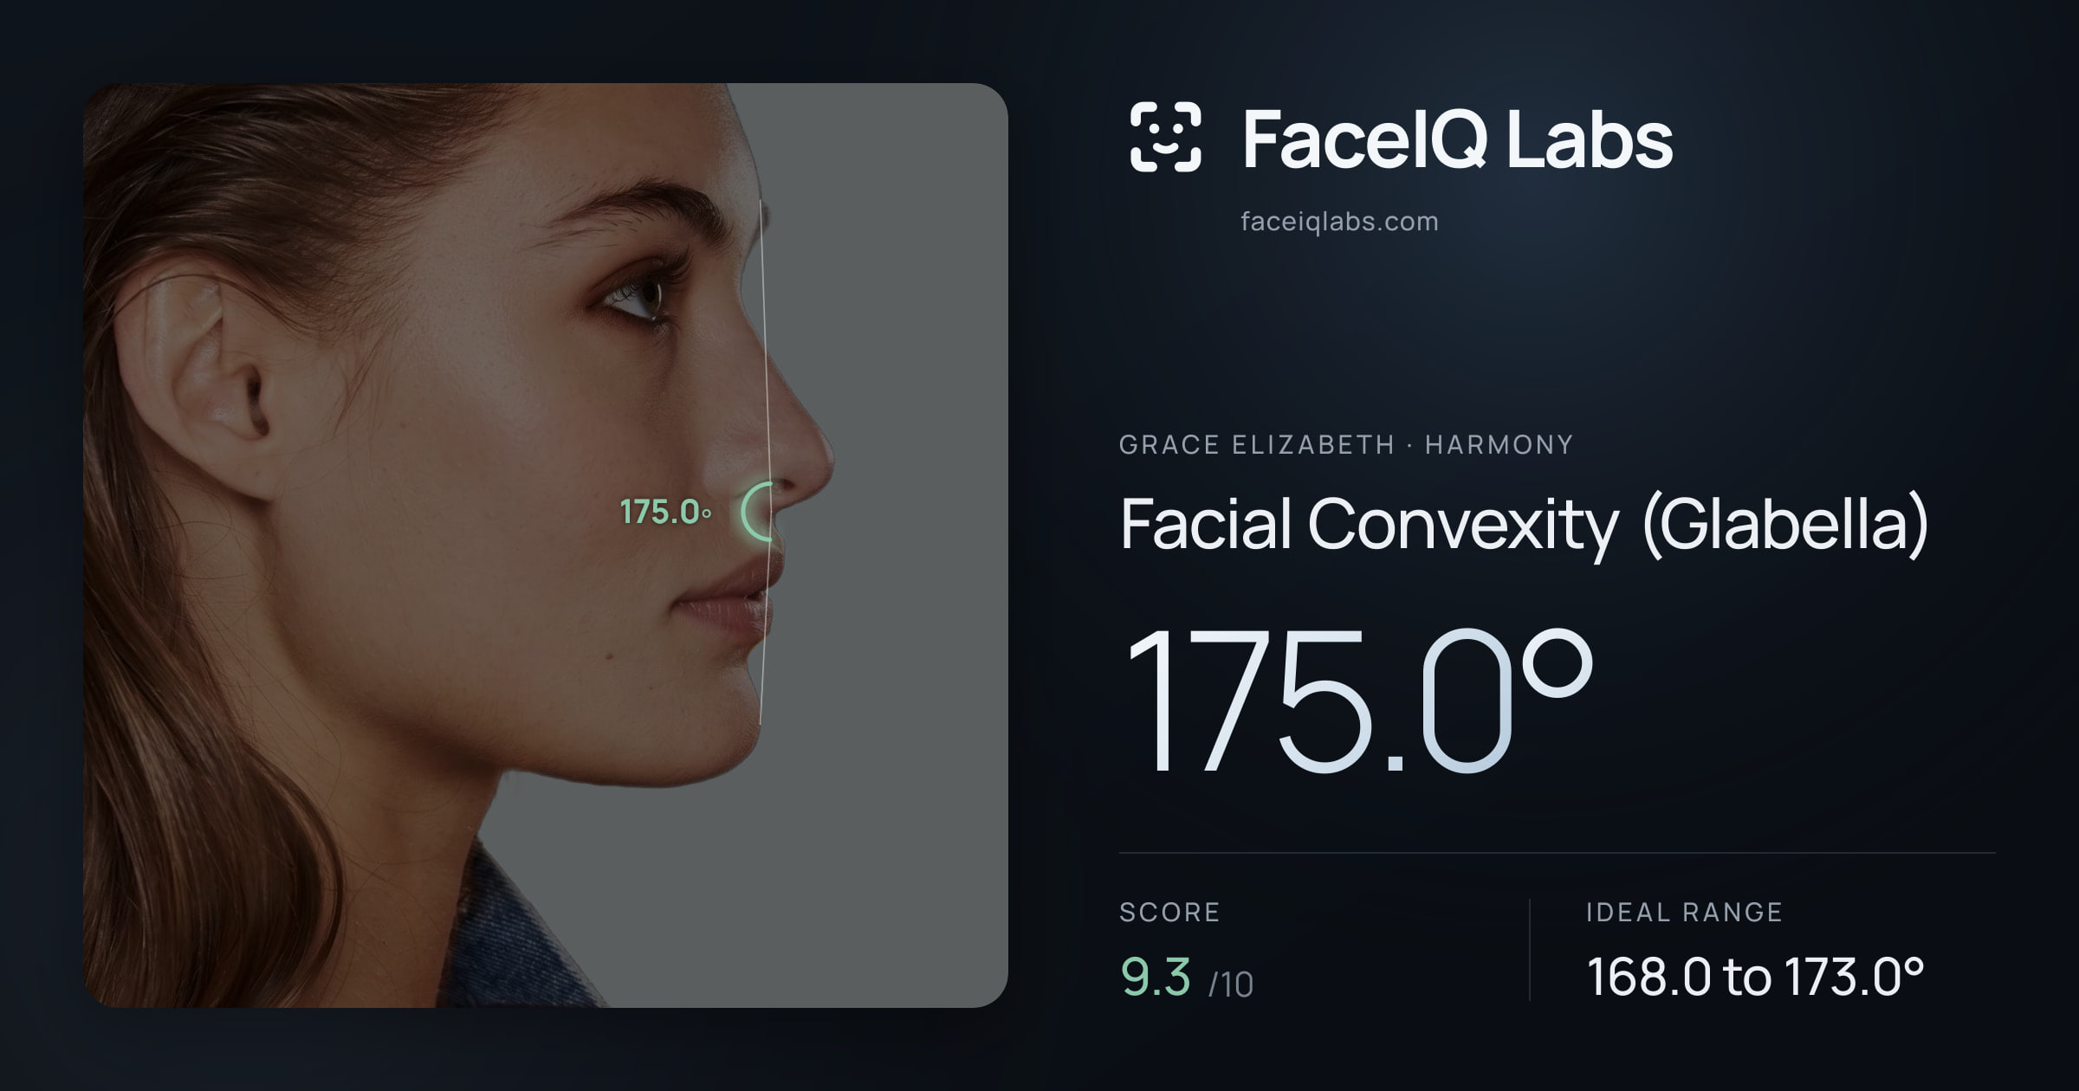
Task: Open the faceiqlabs.com link
Action: [1339, 222]
